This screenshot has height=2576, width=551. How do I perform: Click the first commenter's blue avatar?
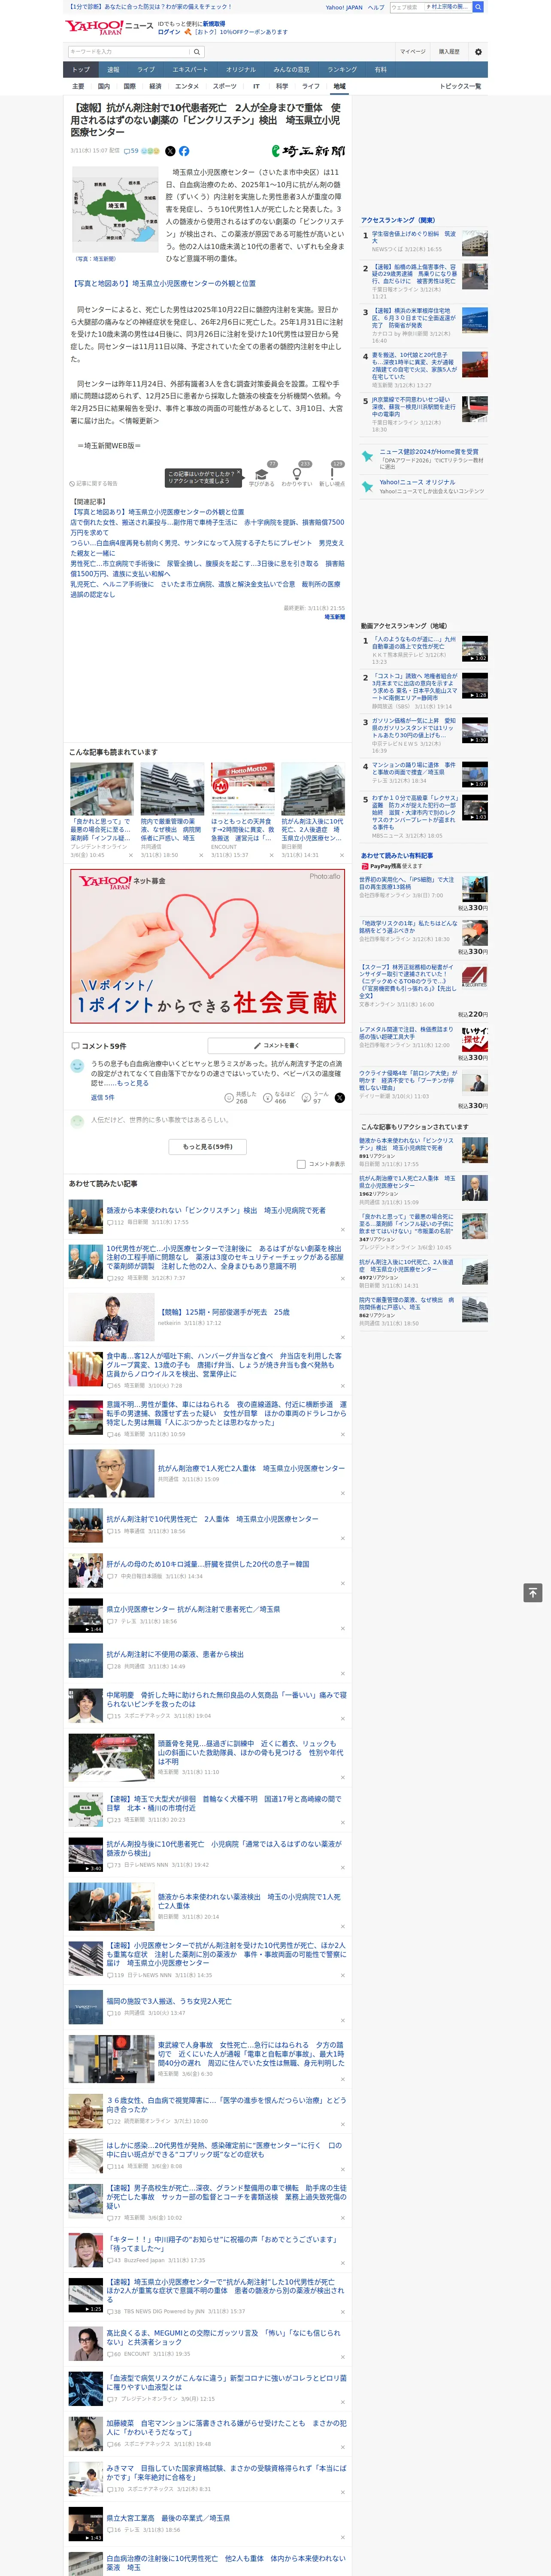pyautogui.click(x=77, y=1066)
